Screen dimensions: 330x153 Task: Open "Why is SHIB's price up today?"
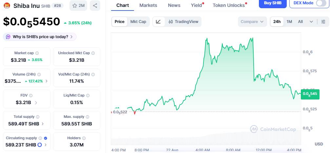click(40, 37)
